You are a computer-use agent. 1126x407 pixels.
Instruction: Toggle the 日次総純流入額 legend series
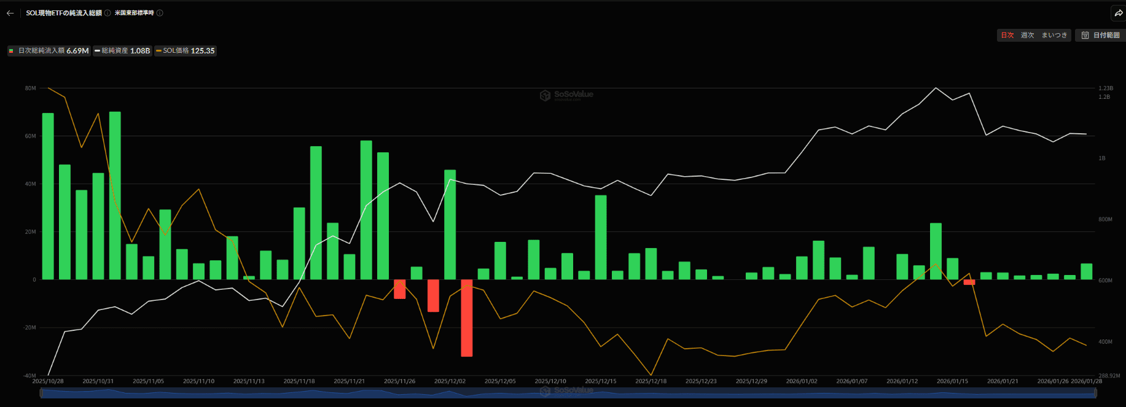(49, 51)
